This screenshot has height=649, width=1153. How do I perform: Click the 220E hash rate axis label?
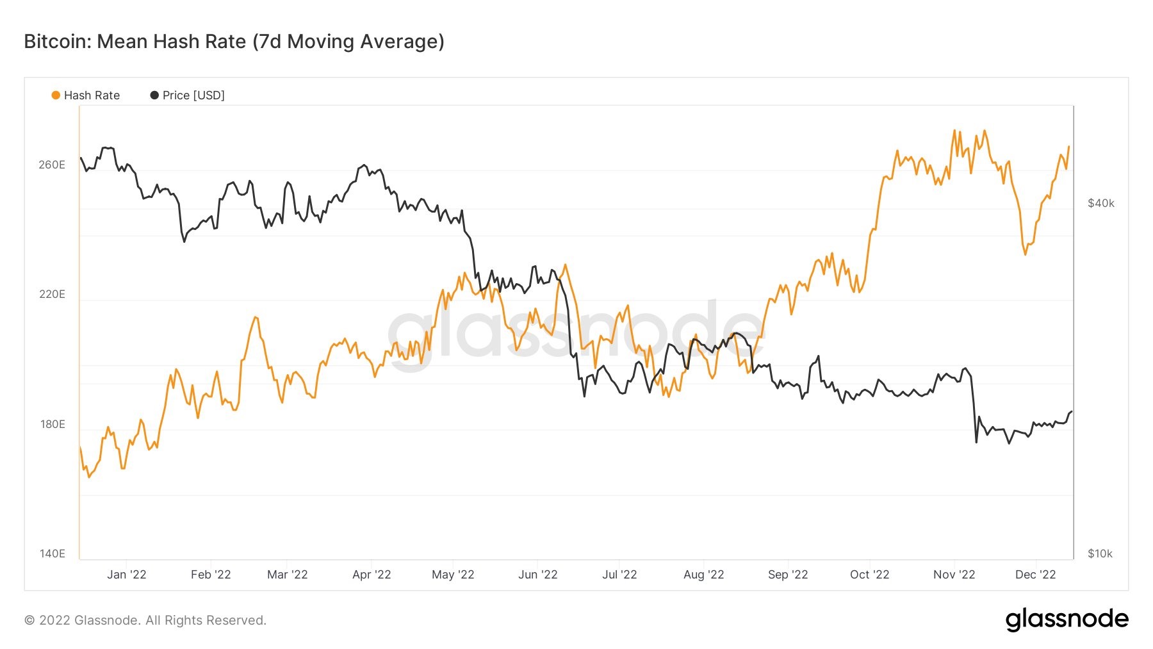pos(52,294)
